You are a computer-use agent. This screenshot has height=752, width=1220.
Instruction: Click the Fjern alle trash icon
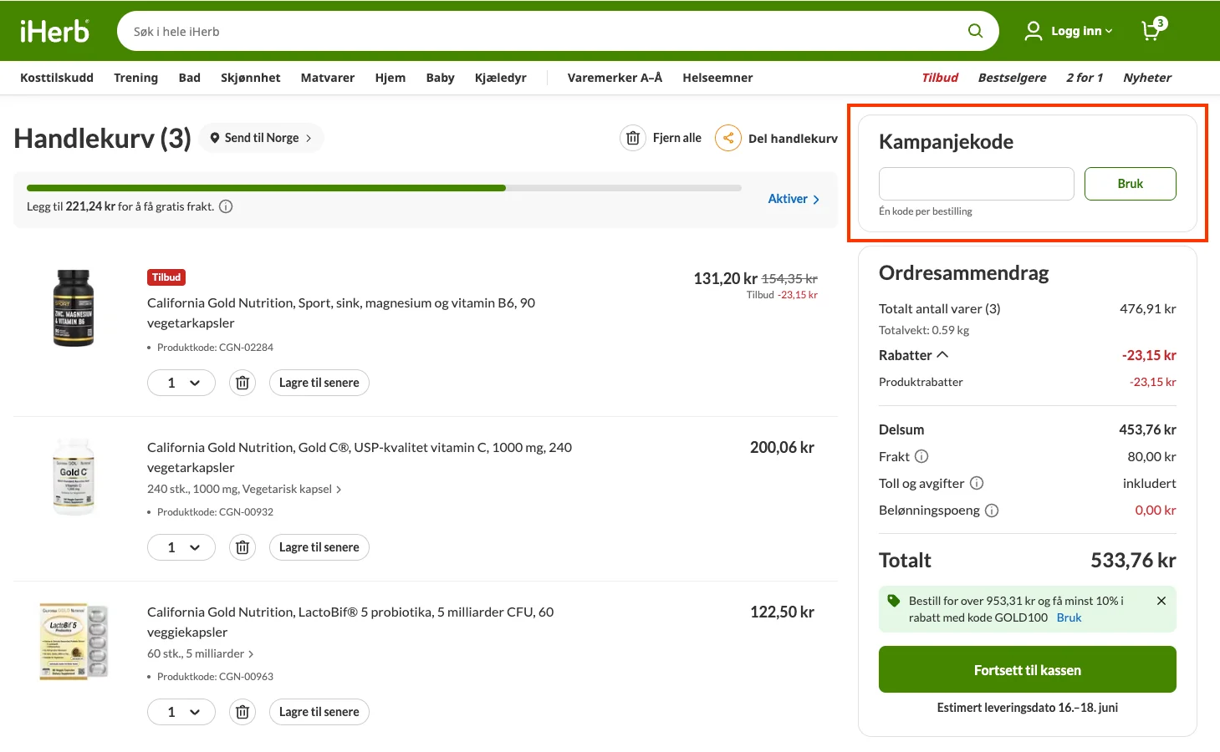[x=633, y=138]
